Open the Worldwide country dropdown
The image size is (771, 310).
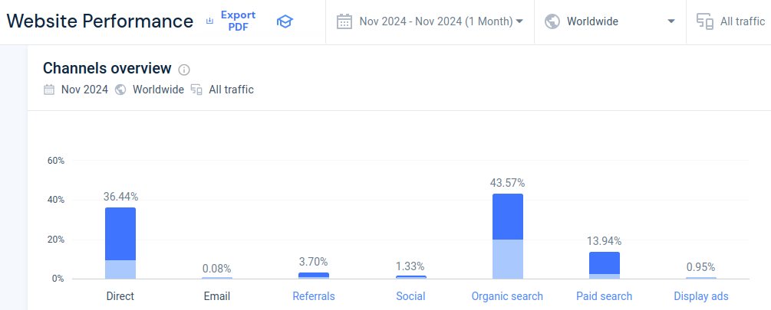pyautogui.click(x=672, y=21)
